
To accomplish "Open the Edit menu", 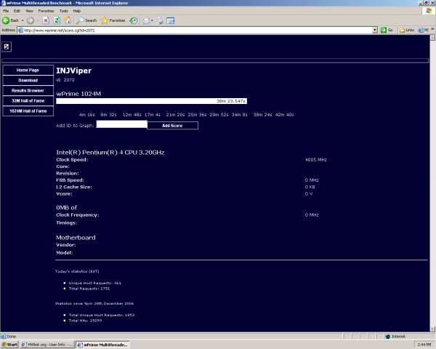I will tap(17, 11).
